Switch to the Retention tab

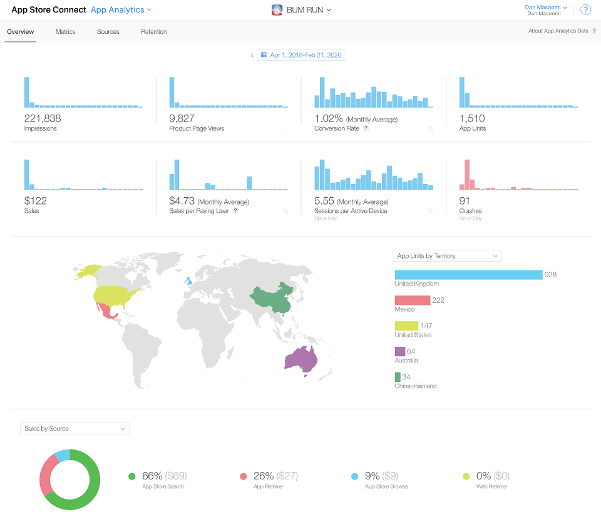154,32
